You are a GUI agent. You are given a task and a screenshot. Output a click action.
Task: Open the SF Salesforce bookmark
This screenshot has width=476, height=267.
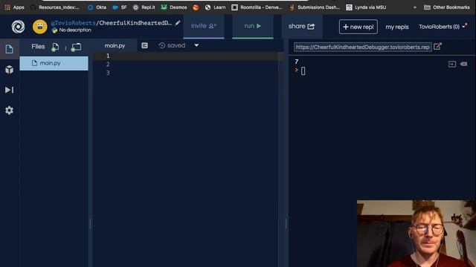(120, 7)
